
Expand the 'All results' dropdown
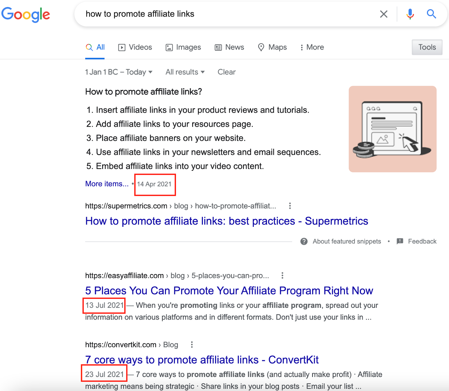click(185, 72)
